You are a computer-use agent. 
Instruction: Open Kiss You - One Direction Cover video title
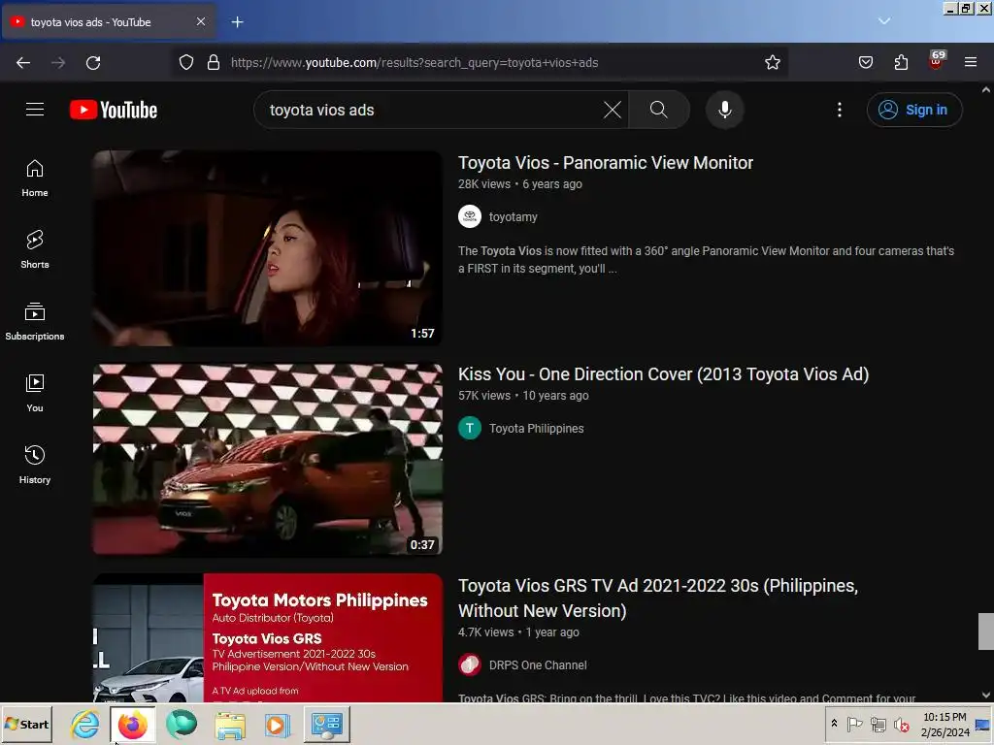663,374
